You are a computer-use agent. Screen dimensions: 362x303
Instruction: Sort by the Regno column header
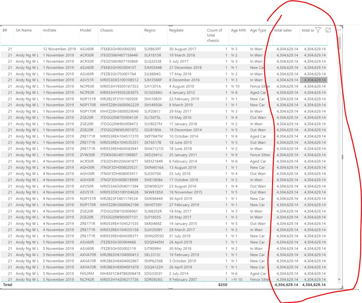point(150,30)
